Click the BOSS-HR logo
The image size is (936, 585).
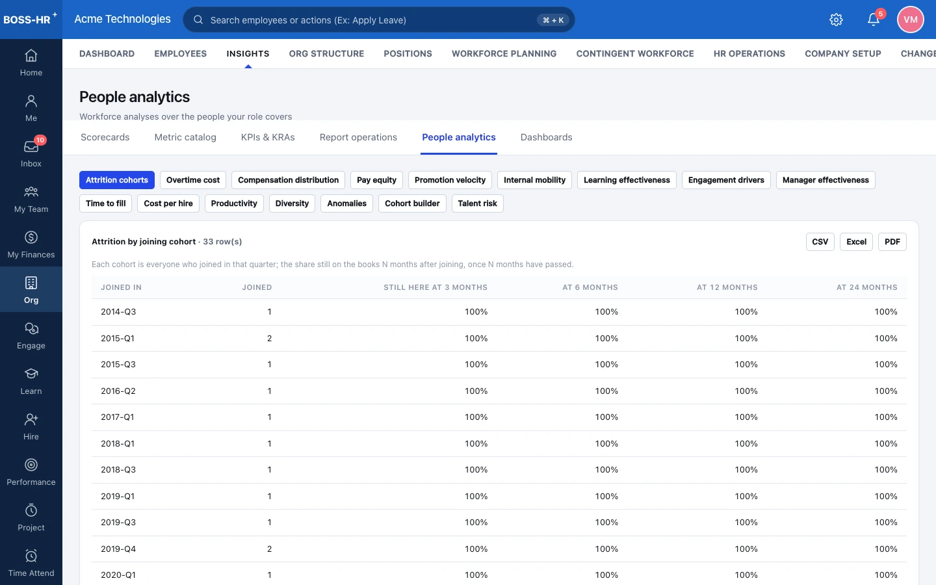click(30, 19)
